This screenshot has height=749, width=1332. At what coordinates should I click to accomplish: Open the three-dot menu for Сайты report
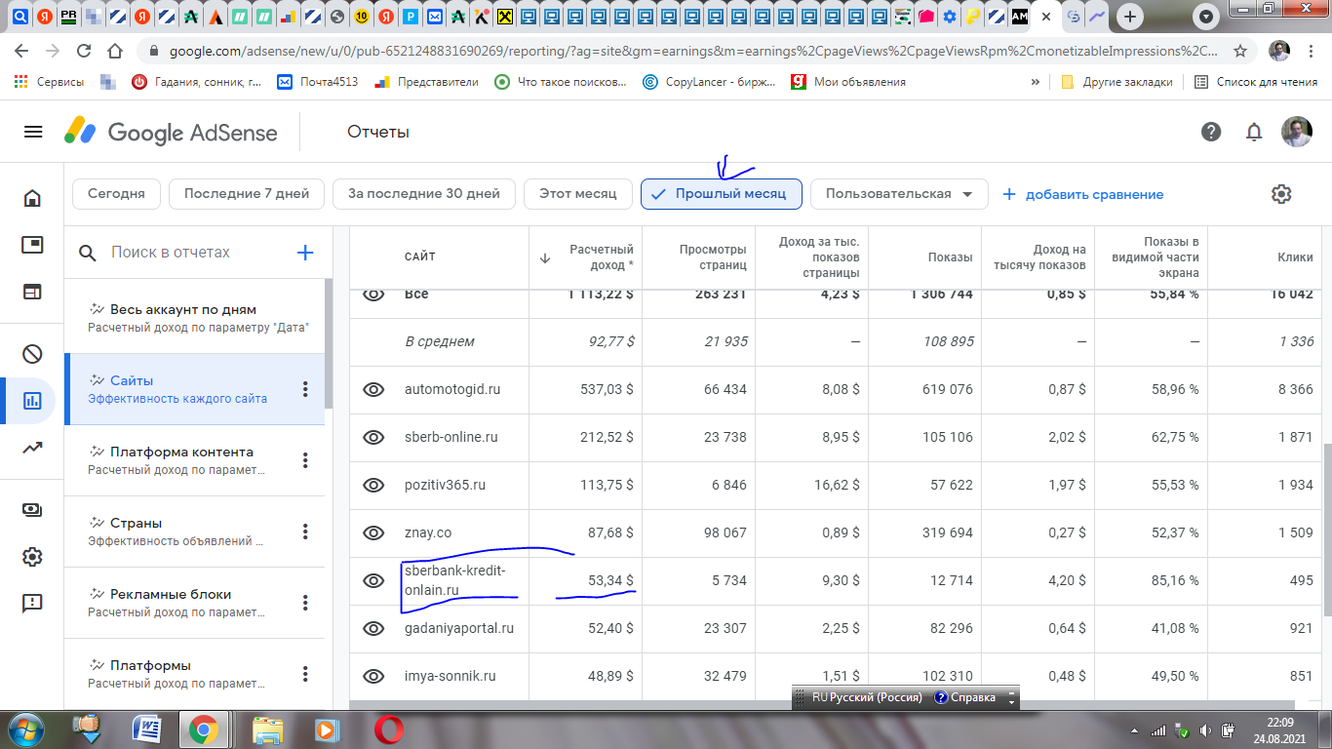pos(305,389)
